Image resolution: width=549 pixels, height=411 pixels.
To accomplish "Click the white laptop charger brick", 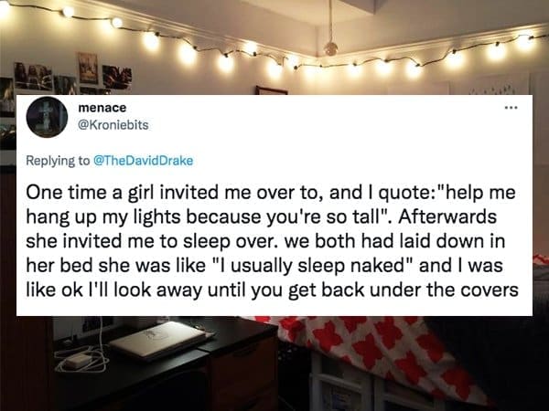I will pos(79,361).
